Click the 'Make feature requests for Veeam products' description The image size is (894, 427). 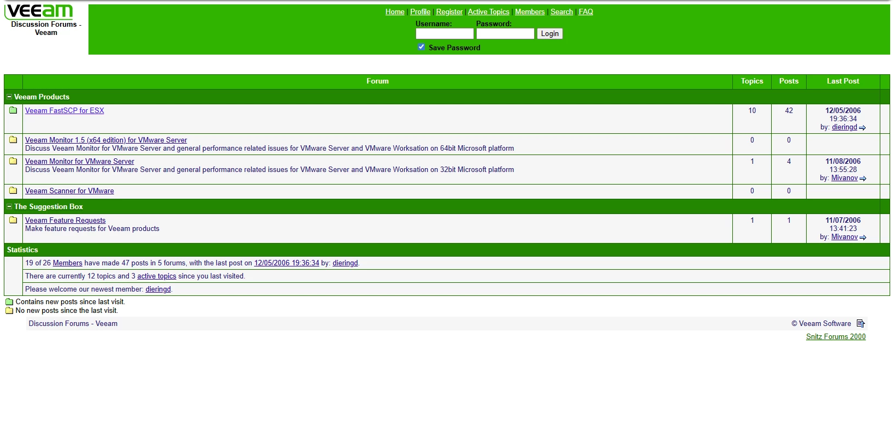(x=92, y=228)
